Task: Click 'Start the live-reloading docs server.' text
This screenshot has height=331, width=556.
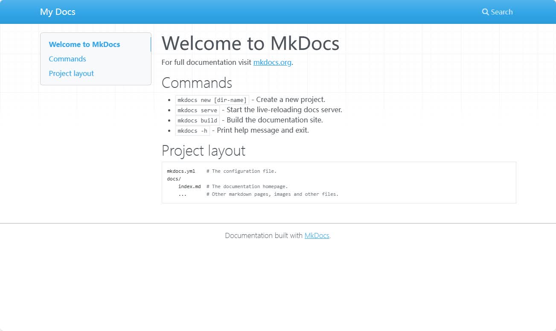Action: [x=284, y=110]
